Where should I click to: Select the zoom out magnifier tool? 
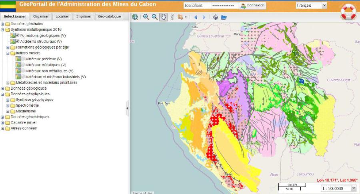pyautogui.click(x=154, y=17)
